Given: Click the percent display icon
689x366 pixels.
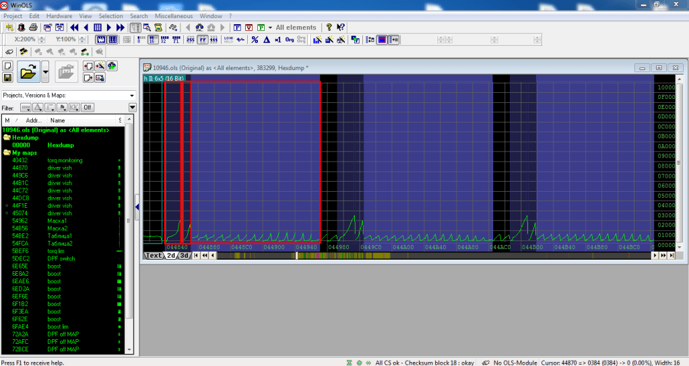Looking at the screenshot, I should (255, 40).
